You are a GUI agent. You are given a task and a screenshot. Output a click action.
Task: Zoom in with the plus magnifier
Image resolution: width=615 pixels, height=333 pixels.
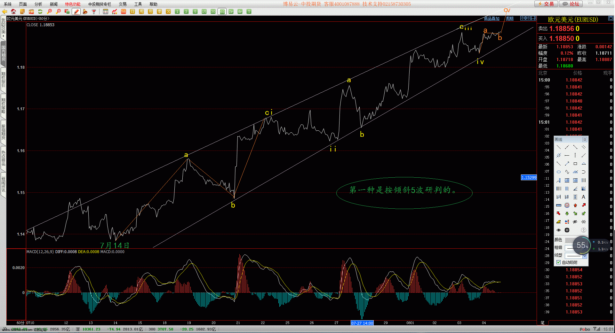pos(49,12)
